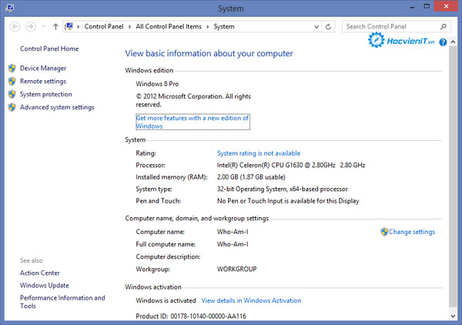The height and width of the screenshot is (325, 462).
Task: Click the computer icon in the address bar
Action: (x=69, y=26)
